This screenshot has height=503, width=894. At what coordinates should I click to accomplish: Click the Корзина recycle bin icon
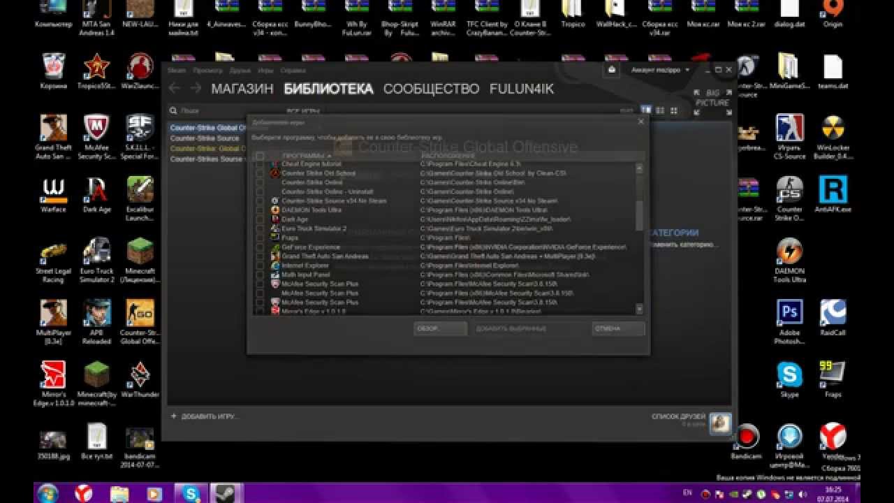[x=54, y=72]
